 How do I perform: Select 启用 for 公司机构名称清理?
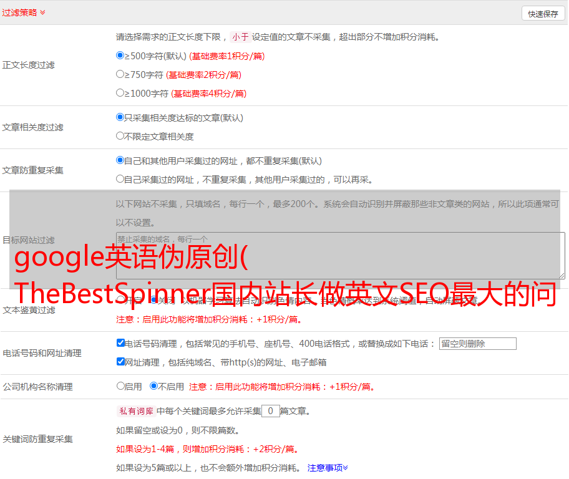click(x=120, y=385)
